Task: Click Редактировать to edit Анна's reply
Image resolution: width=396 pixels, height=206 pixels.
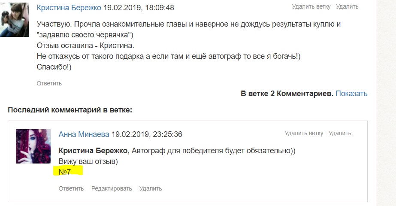Action: pyautogui.click(x=112, y=188)
